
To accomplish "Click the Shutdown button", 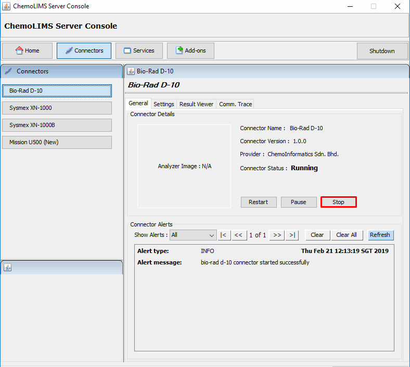I will click(x=382, y=51).
